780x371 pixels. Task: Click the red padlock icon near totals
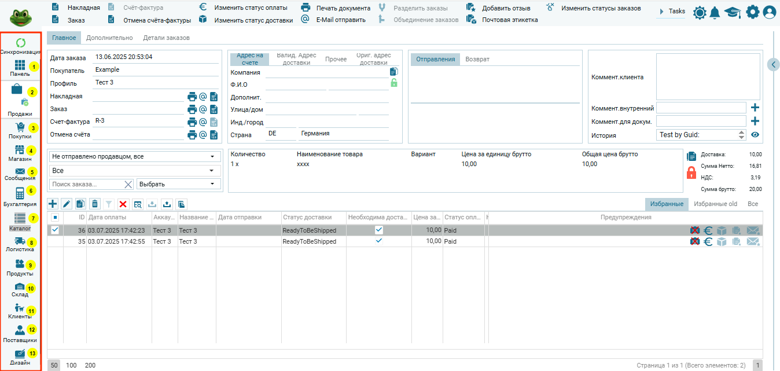click(x=691, y=172)
